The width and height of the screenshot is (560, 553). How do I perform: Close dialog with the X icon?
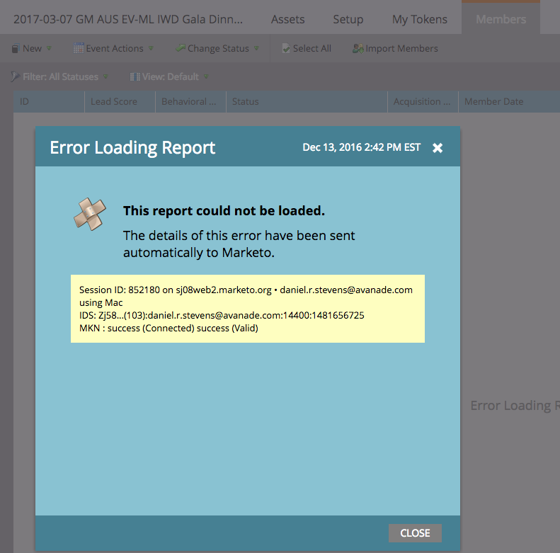click(x=438, y=147)
